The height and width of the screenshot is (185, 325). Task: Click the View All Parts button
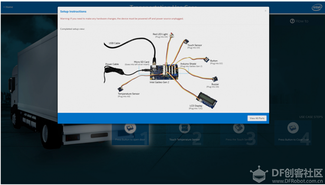click(x=257, y=118)
